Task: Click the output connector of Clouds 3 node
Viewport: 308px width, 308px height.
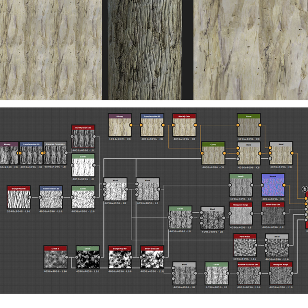Action: pos(67,257)
